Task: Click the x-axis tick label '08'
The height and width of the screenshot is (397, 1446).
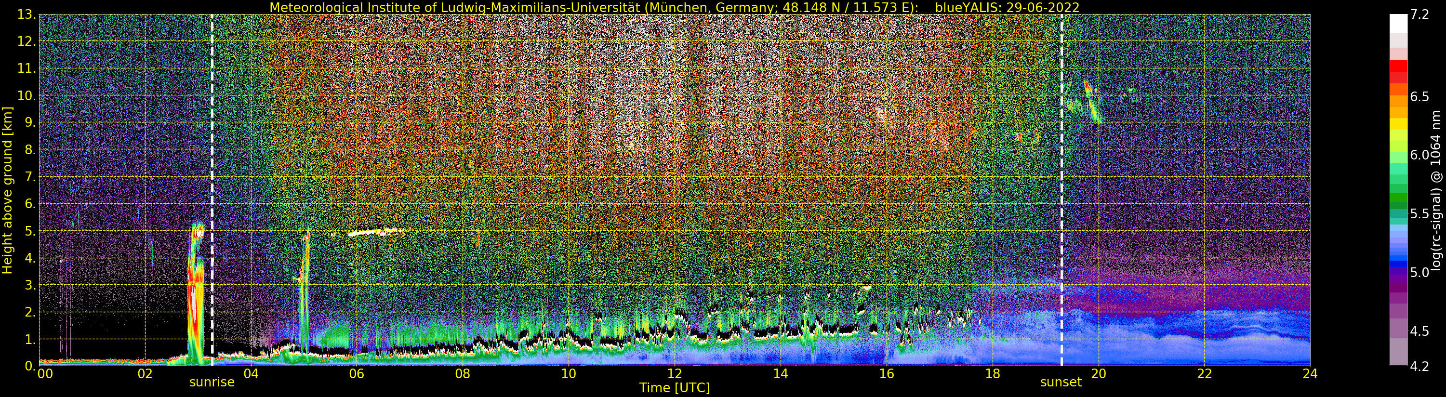Action: click(x=463, y=373)
